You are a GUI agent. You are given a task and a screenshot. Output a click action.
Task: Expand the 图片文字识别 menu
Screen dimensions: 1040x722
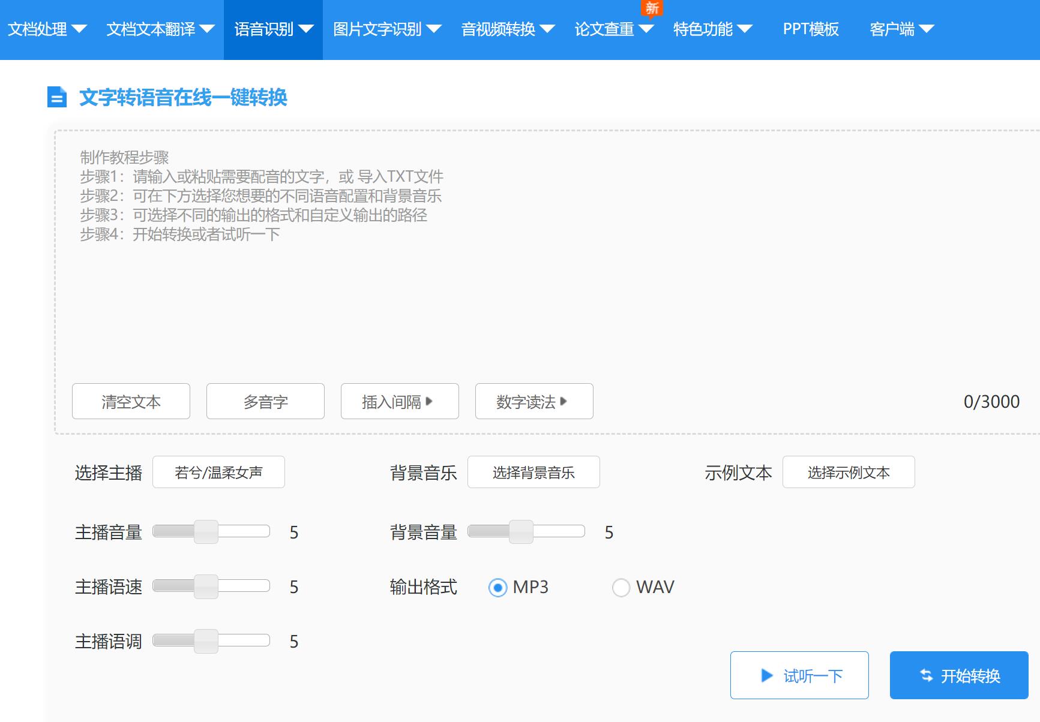(387, 29)
